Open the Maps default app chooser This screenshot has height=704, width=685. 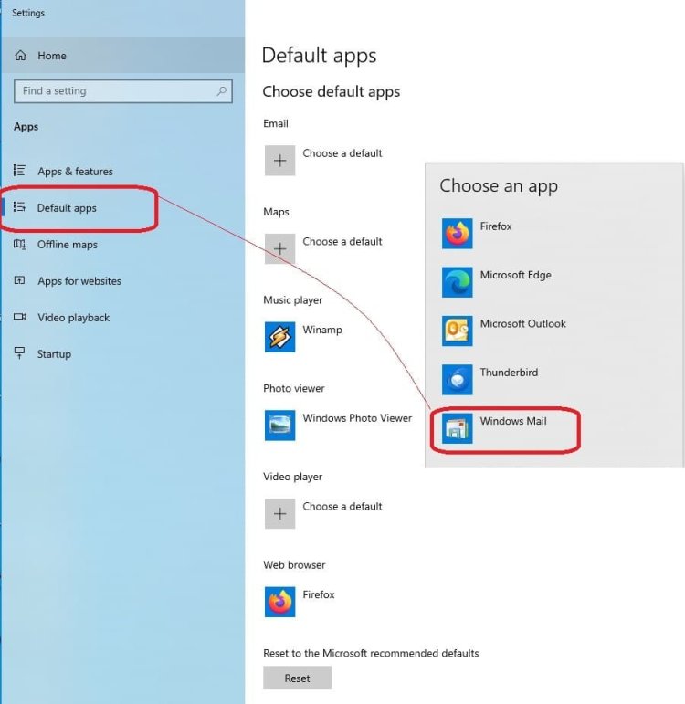(x=279, y=248)
